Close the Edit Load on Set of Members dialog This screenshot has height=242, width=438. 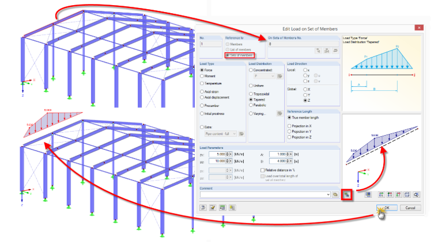(x=419, y=28)
